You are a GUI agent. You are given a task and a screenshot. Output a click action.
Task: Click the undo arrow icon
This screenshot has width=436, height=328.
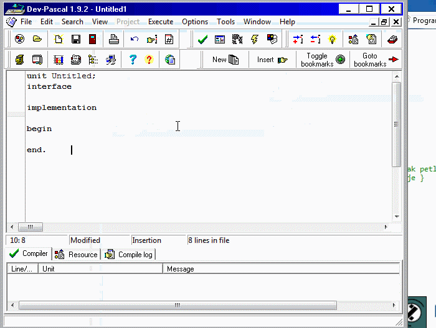click(x=135, y=39)
